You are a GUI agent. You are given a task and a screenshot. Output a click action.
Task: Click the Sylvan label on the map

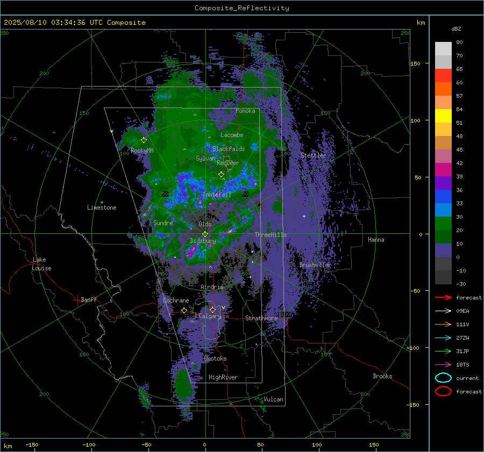pyautogui.click(x=205, y=159)
